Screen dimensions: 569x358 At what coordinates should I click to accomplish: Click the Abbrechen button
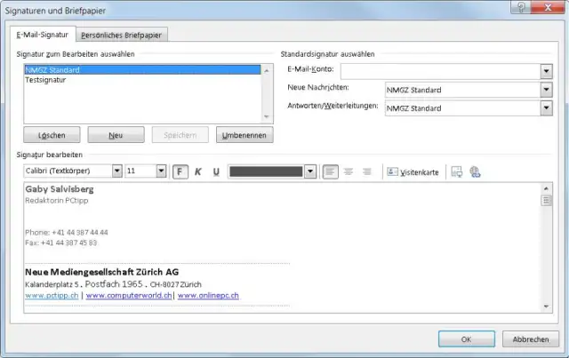[x=531, y=339]
